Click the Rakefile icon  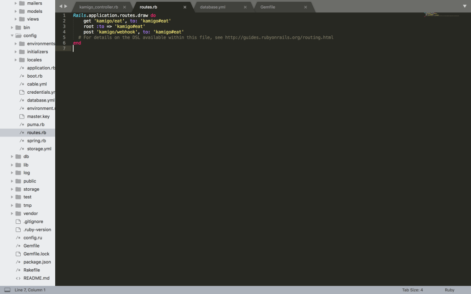click(18, 270)
